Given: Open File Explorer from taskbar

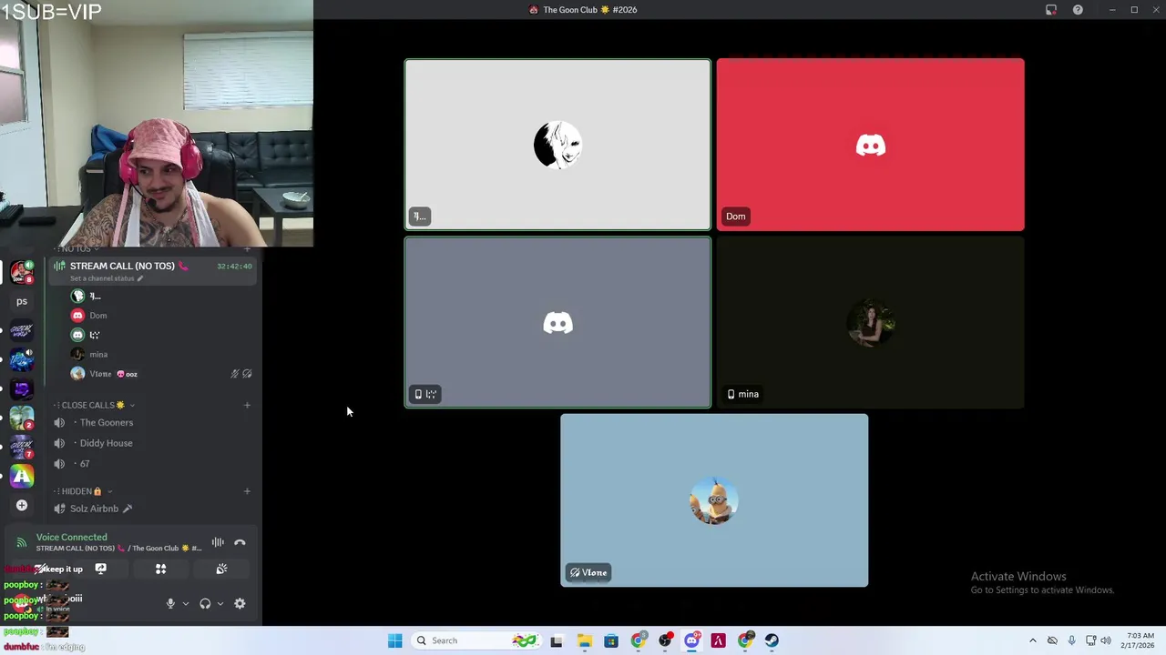Looking at the screenshot, I should pos(584,640).
